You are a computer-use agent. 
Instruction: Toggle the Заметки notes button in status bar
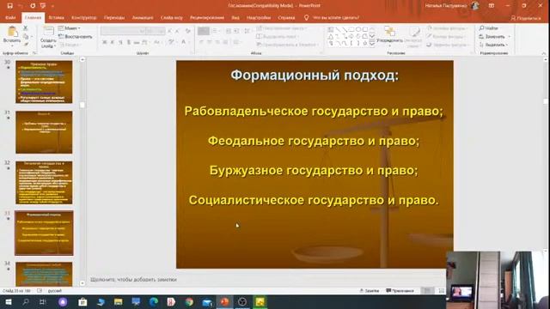click(x=370, y=291)
